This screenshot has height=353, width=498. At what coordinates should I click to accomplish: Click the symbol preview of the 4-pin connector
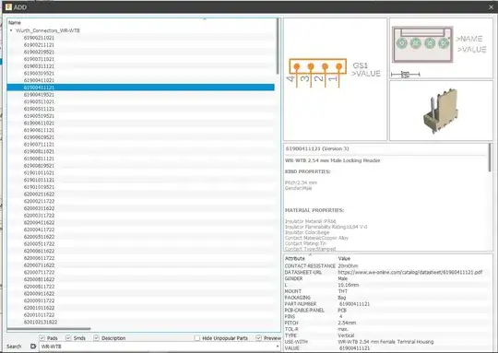335,79
